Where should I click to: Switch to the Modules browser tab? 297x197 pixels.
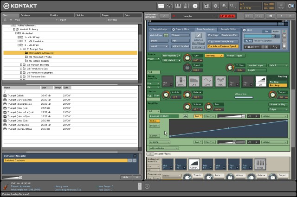coord(87,15)
